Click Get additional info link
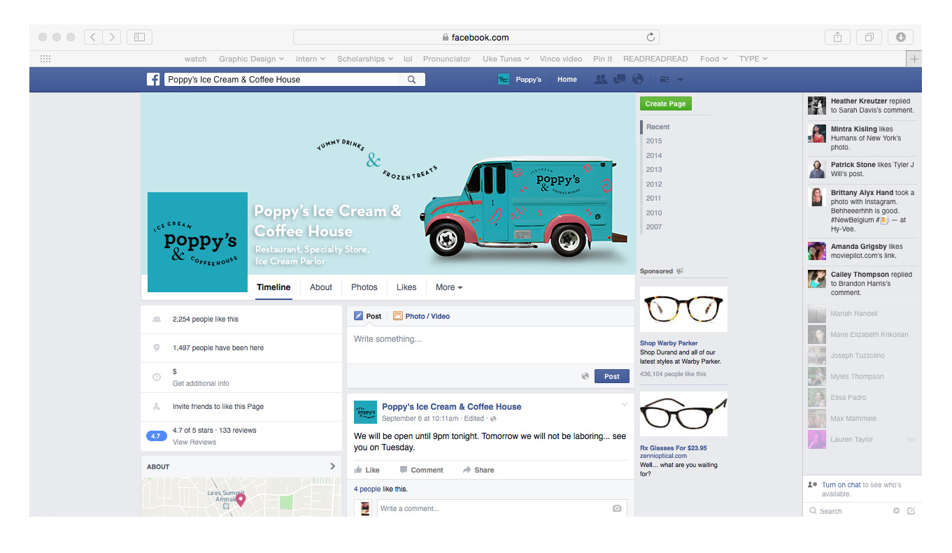The width and height of the screenshot is (952, 553). tap(201, 383)
